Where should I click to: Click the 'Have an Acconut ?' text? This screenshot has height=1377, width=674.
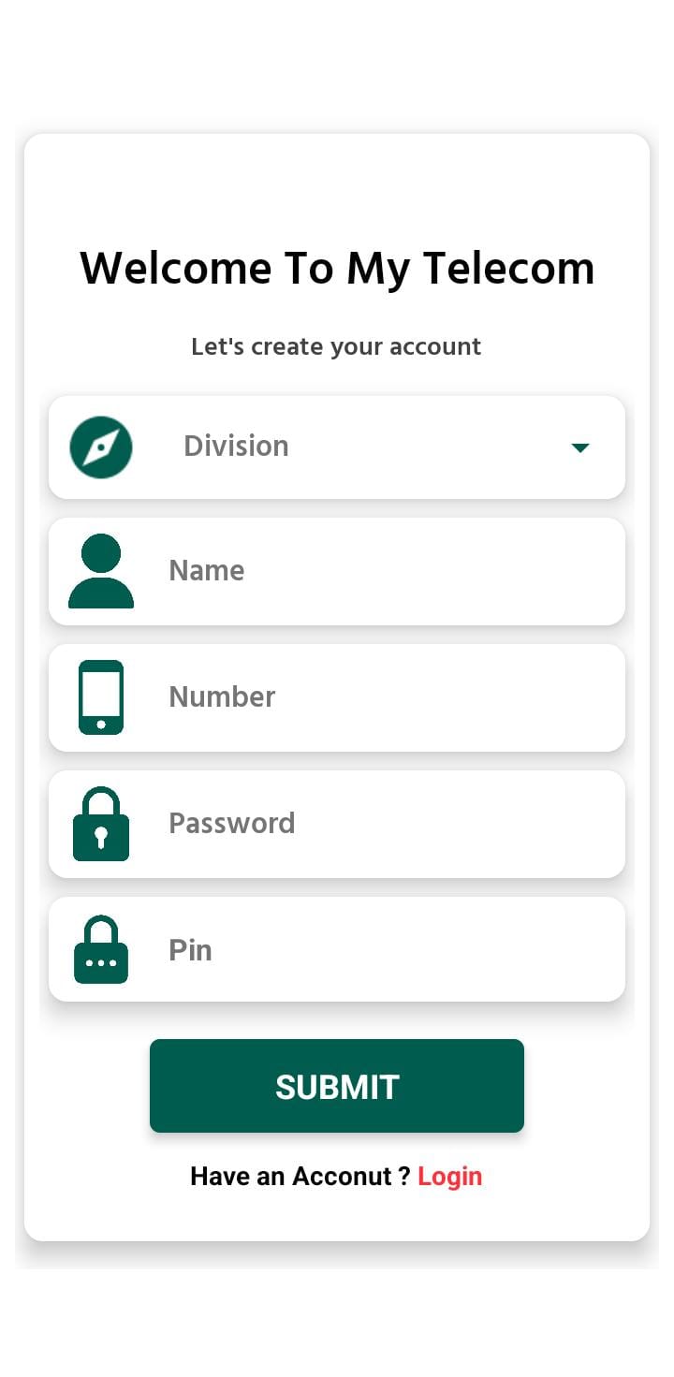tap(300, 1177)
